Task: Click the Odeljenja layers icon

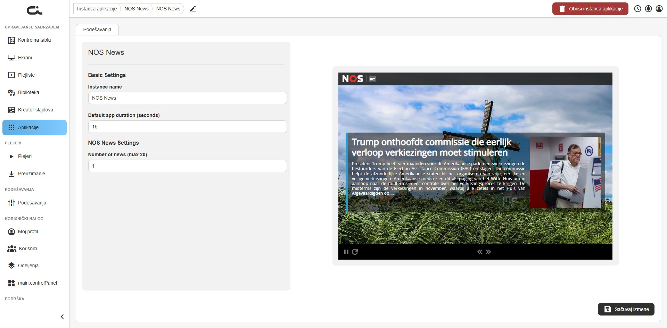Action: pyautogui.click(x=11, y=266)
